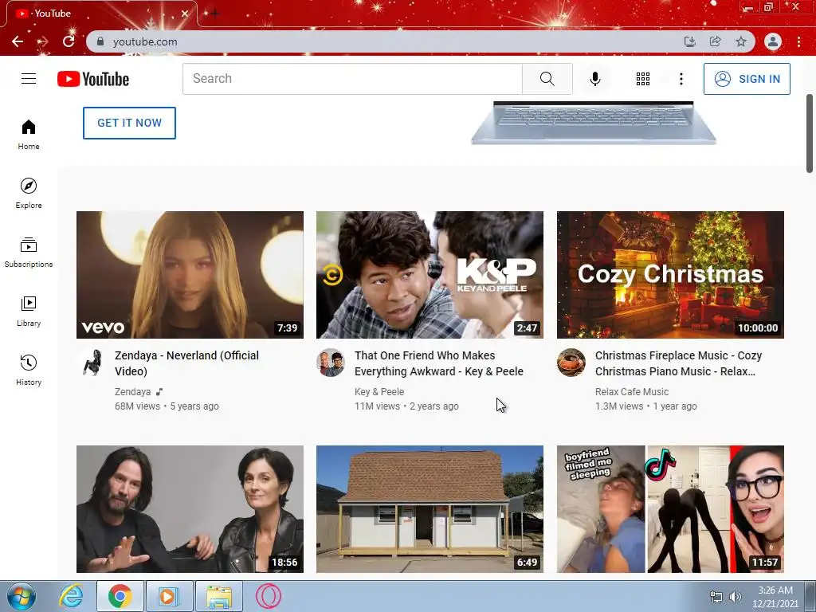This screenshot has width=816, height=612.
Task: Start voice search with the microphone icon
Action: (x=594, y=79)
